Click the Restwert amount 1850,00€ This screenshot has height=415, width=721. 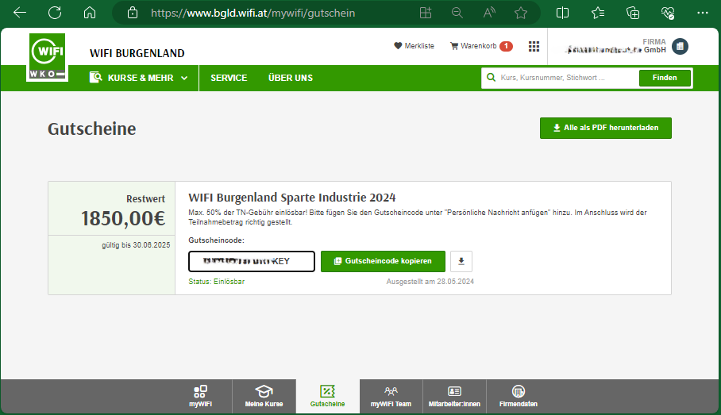tap(123, 218)
